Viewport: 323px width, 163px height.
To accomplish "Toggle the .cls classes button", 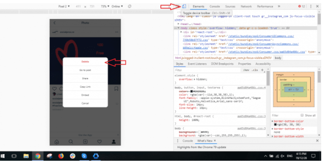I will [255, 70].
